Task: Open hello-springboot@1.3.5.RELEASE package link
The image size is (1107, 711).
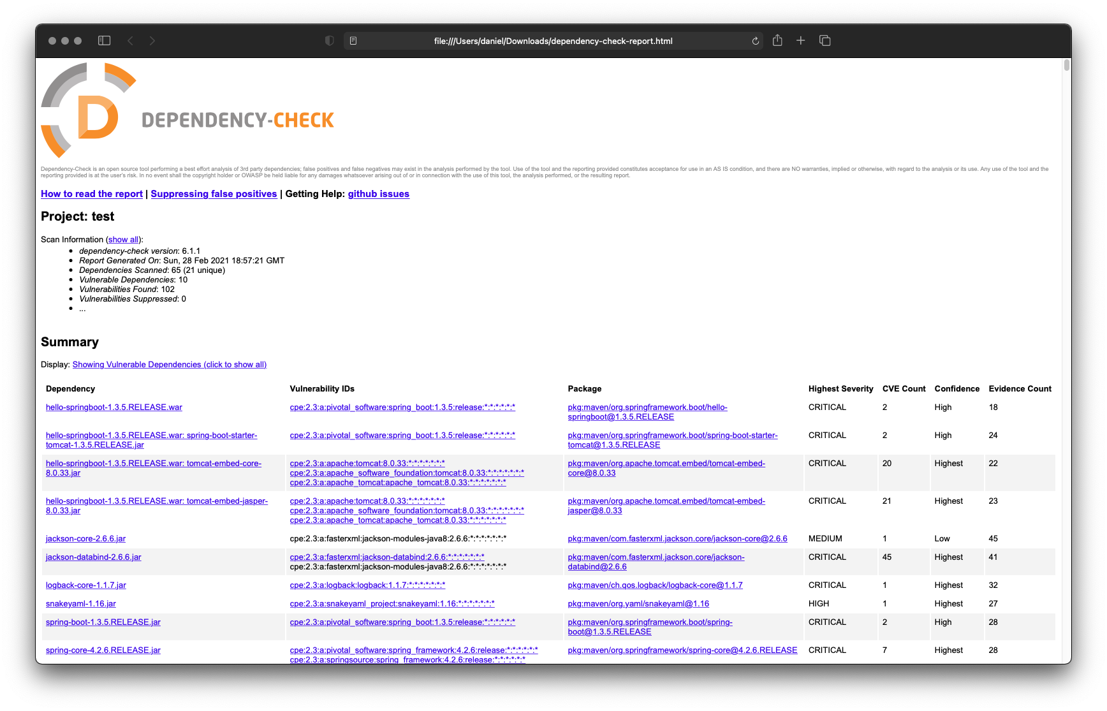Action: click(647, 412)
